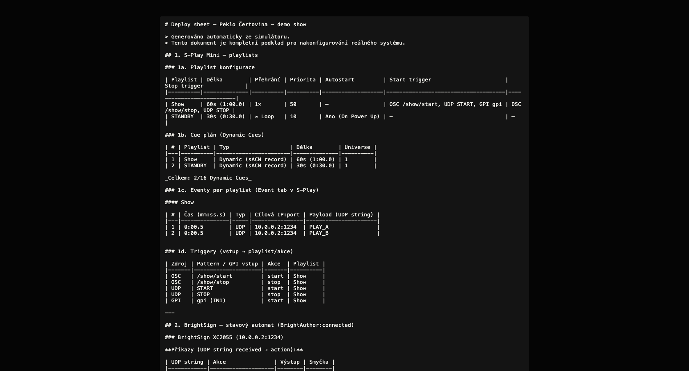
Task: Click the title 'Deploy sheet — Peklo Čertovina — demo show'
Action: [x=235, y=25]
